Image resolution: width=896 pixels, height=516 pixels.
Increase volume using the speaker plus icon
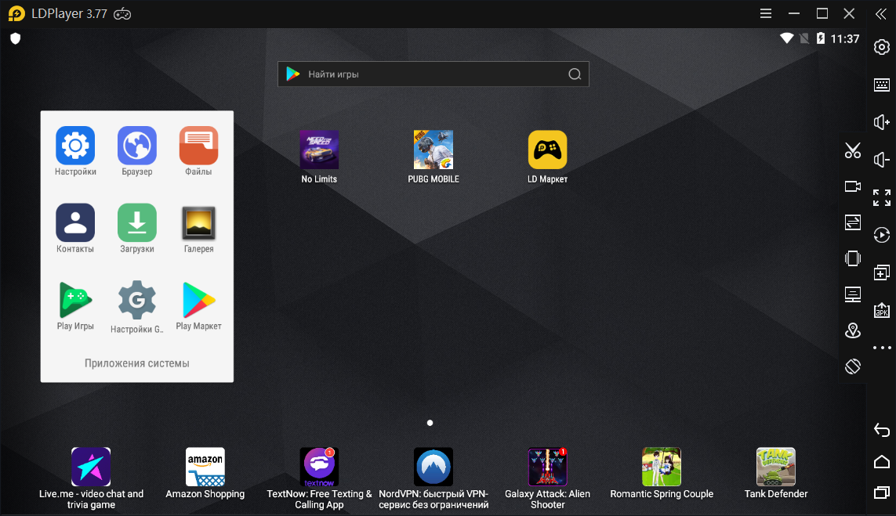tap(882, 122)
